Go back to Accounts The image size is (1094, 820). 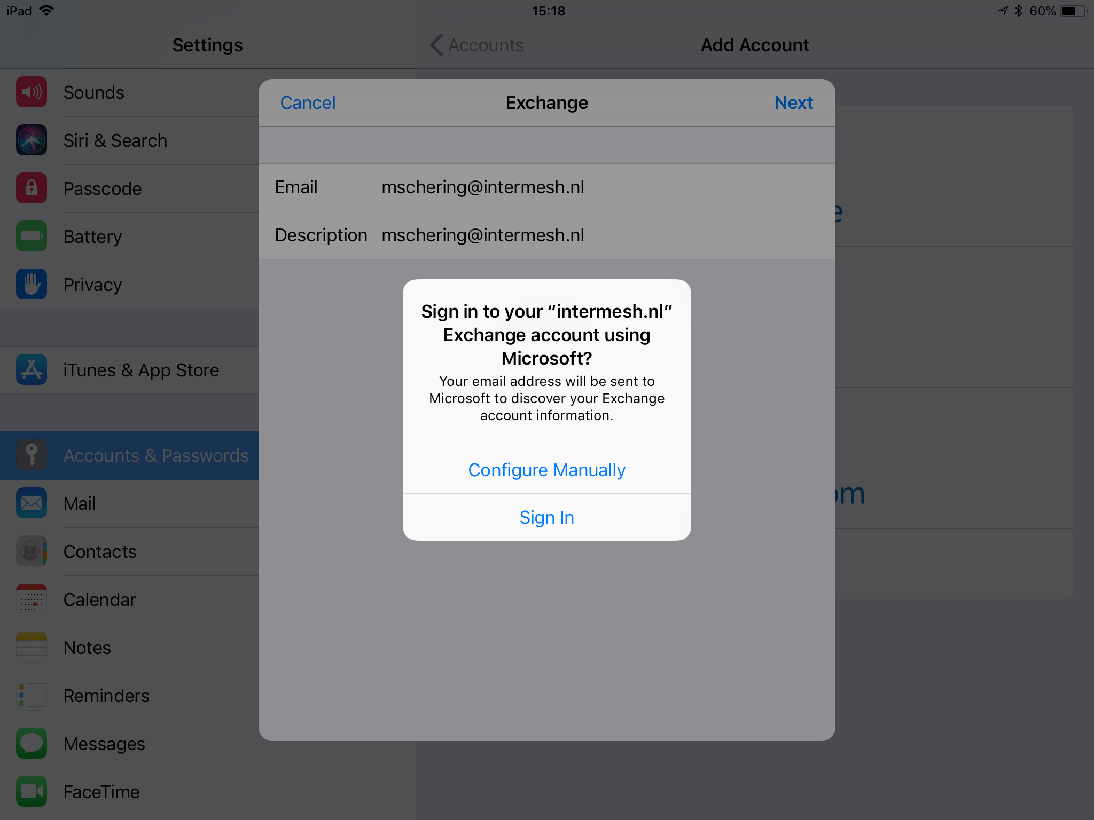pos(477,45)
